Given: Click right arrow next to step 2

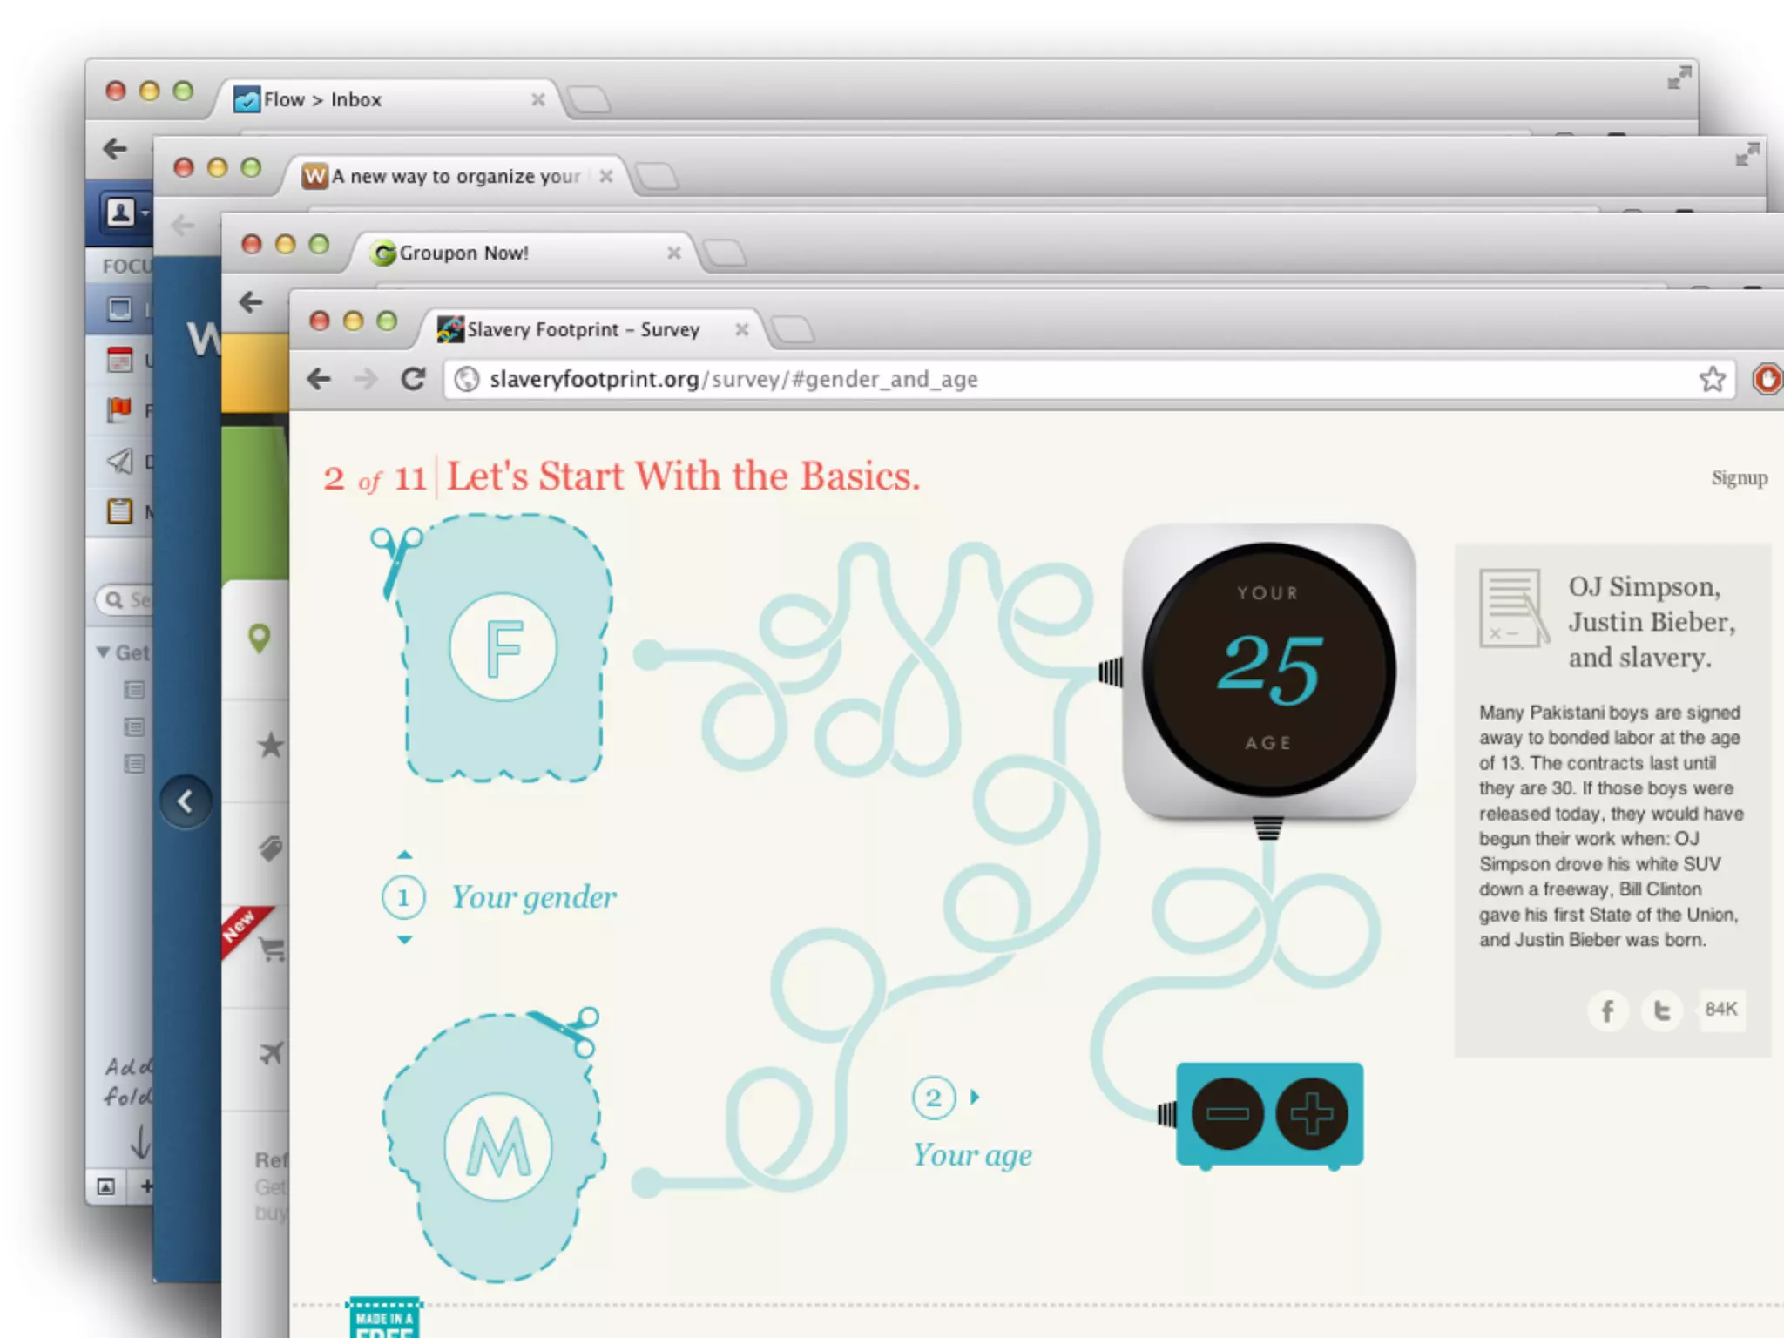Looking at the screenshot, I should [x=975, y=1097].
